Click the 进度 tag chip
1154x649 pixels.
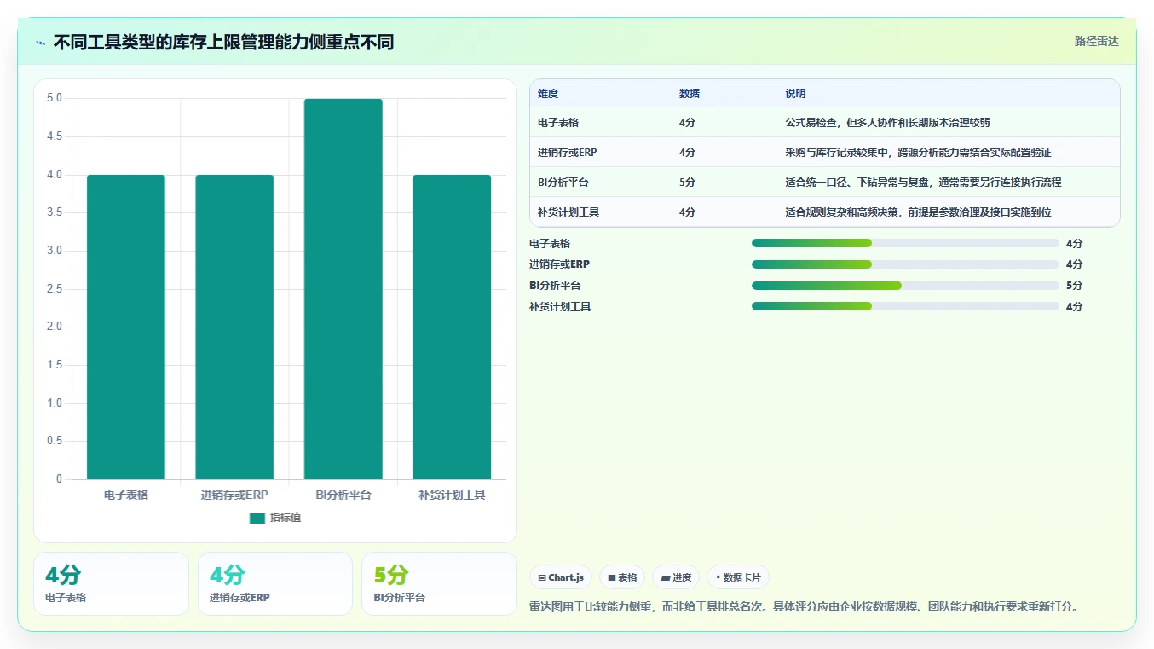(676, 577)
